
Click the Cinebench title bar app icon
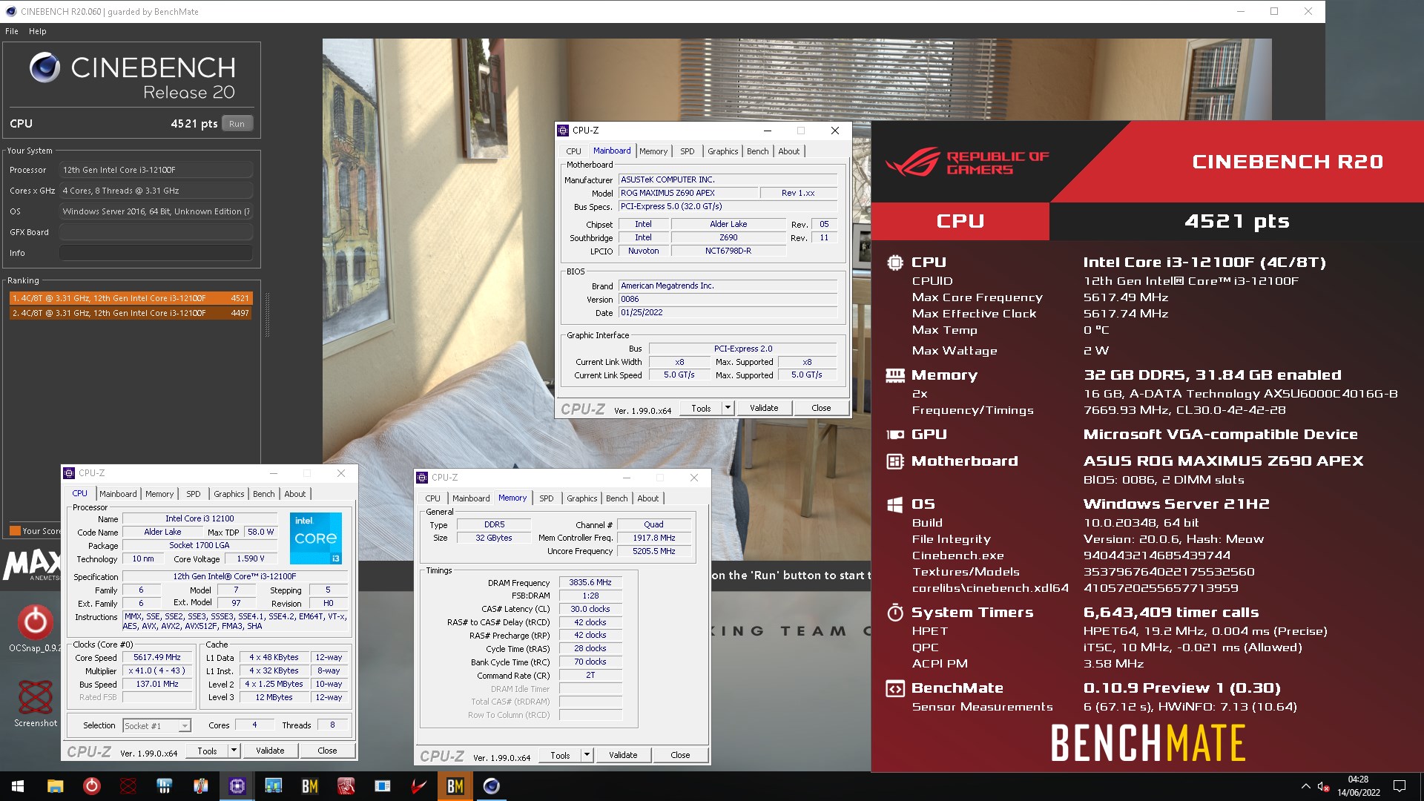coord(10,11)
